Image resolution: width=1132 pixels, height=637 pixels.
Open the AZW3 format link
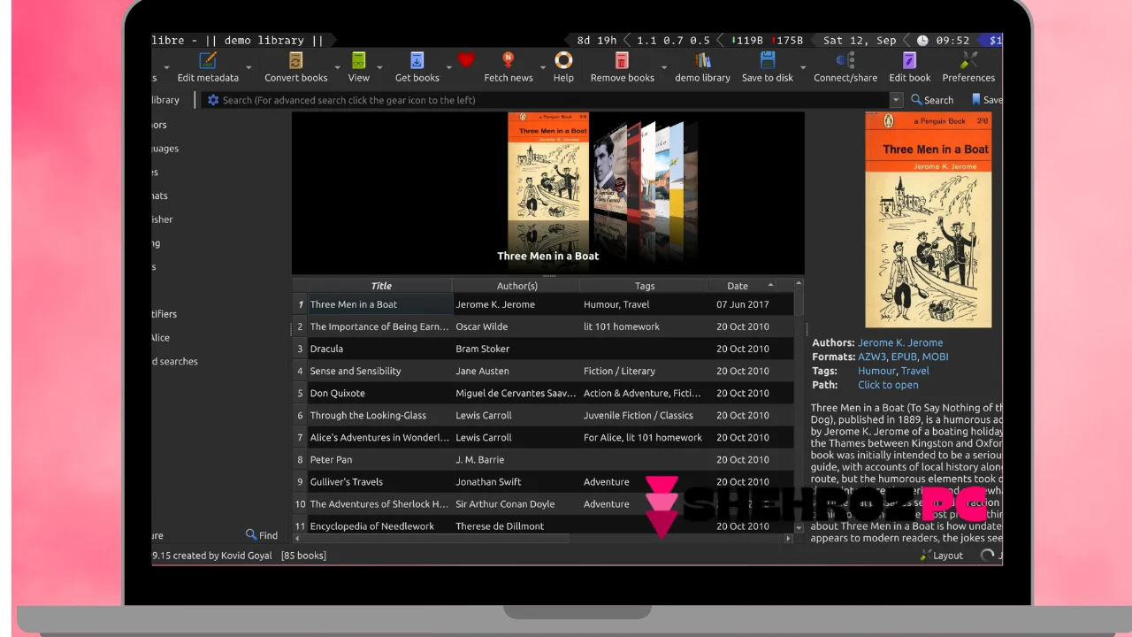871,357
